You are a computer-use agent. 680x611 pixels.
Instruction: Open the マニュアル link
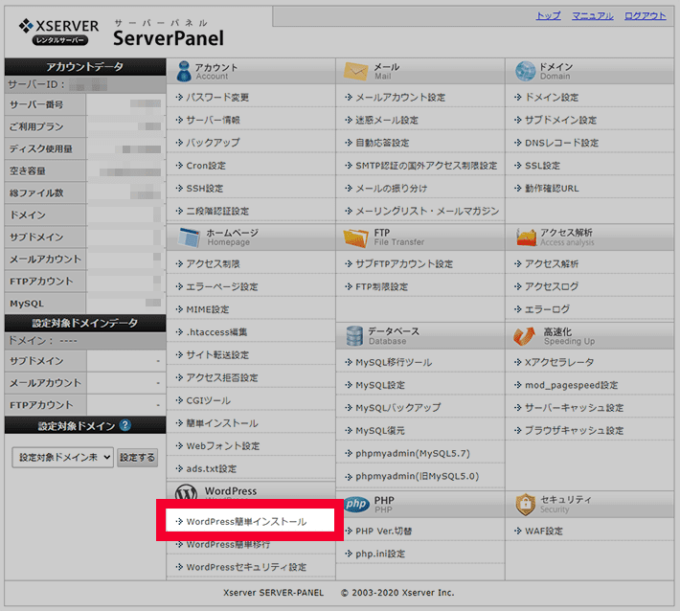593,15
